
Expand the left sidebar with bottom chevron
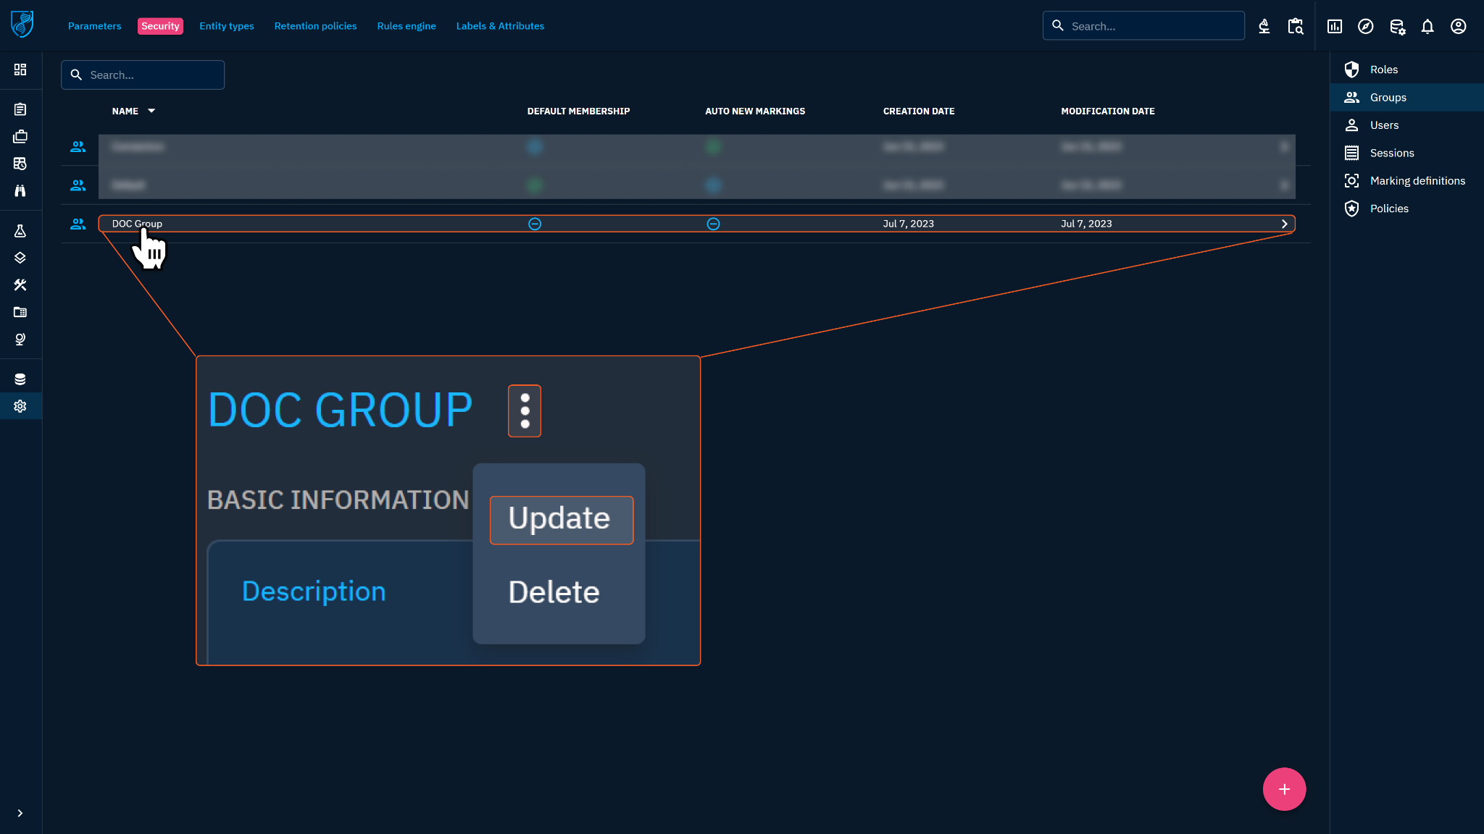pos(20,813)
